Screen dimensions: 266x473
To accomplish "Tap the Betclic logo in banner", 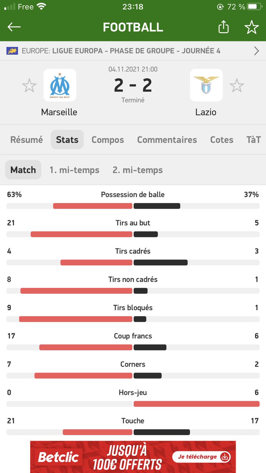I will click(58, 457).
